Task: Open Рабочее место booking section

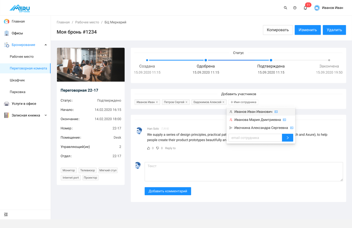Action: pos(25,57)
